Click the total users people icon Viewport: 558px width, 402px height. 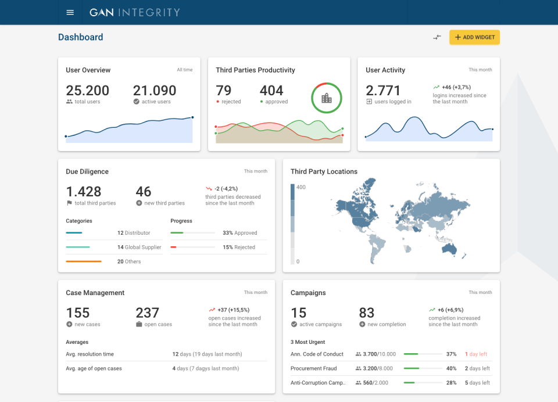70,102
